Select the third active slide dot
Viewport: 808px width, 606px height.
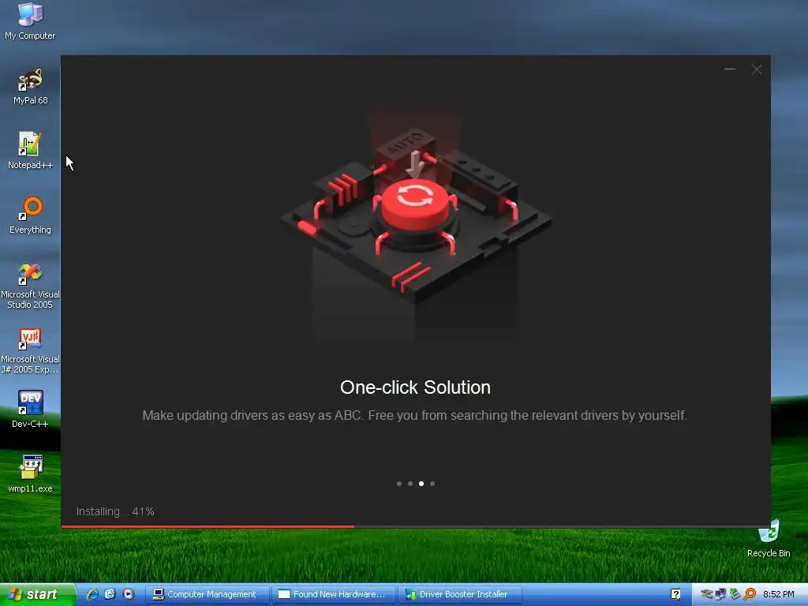tap(421, 484)
